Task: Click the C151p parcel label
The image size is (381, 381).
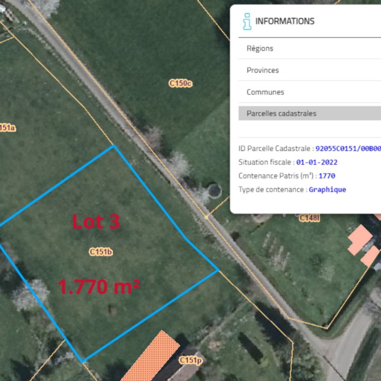Action: click(x=190, y=360)
